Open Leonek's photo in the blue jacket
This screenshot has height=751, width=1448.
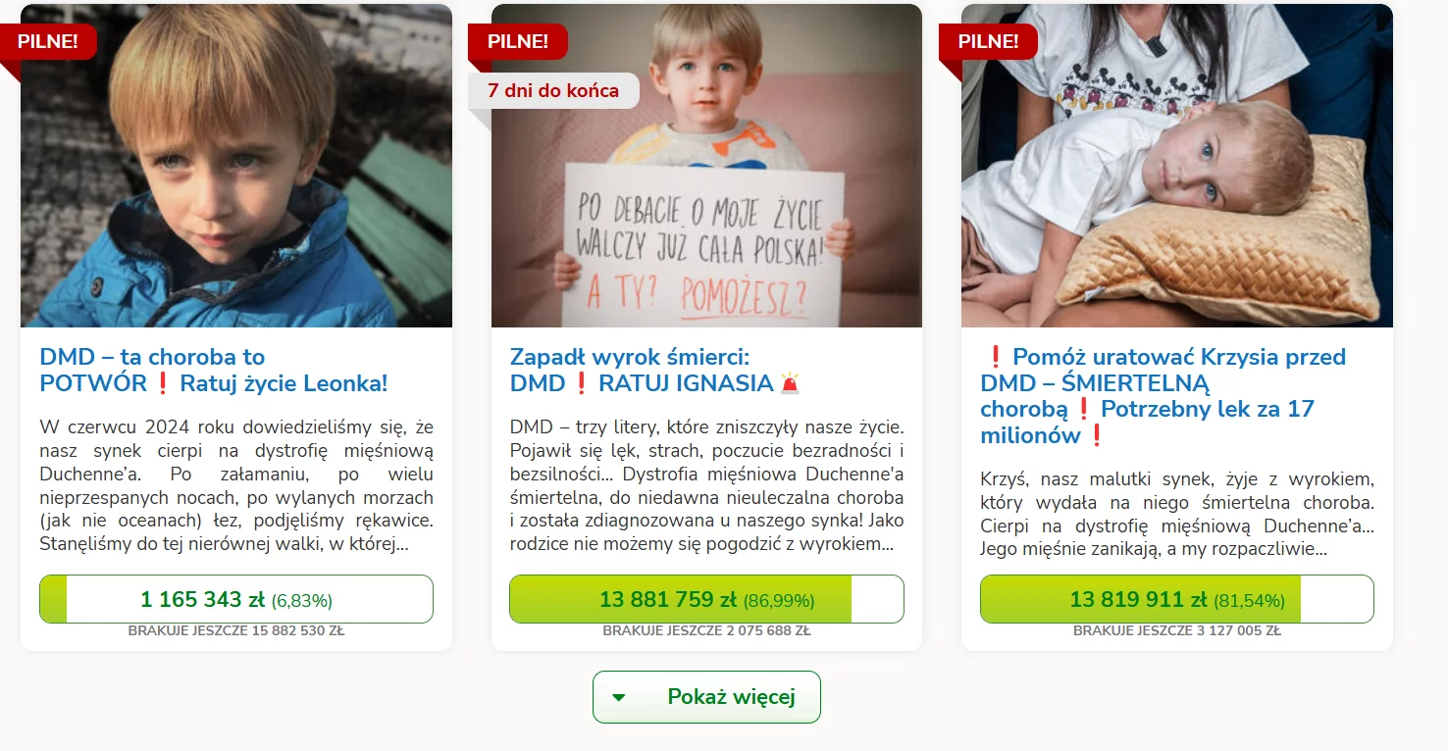(x=236, y=166)
